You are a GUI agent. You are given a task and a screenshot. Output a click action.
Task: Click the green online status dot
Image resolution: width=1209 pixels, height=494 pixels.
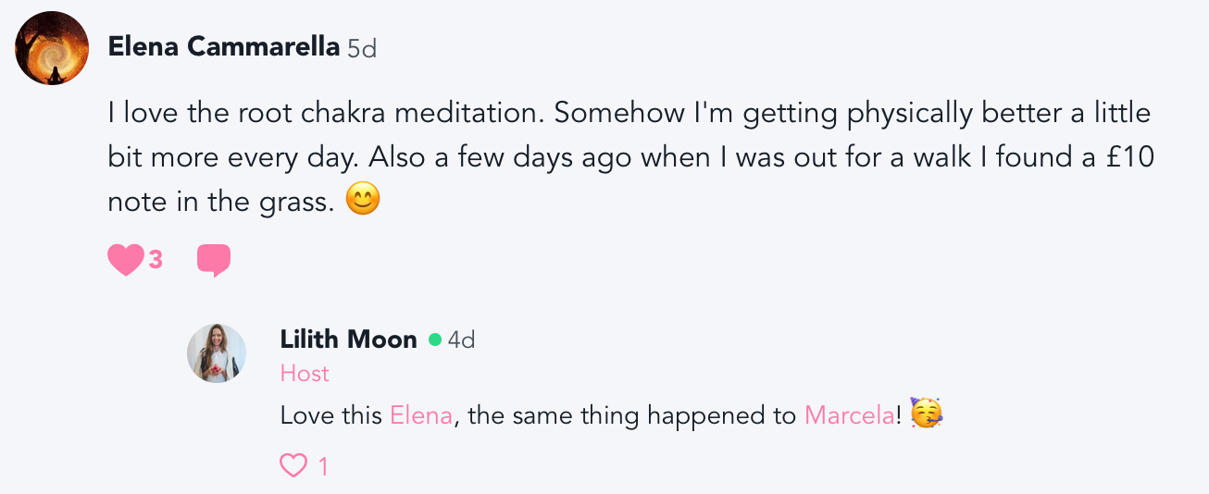click(434, 340)
